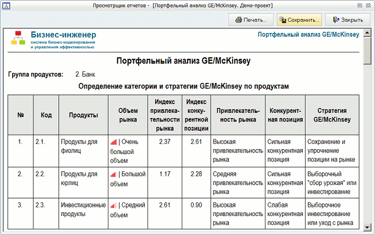This screenshot has width=375, height=235.
Task: Click the bold heading Портфельный анализ GE/McKinsey
Action: [183, 60]
